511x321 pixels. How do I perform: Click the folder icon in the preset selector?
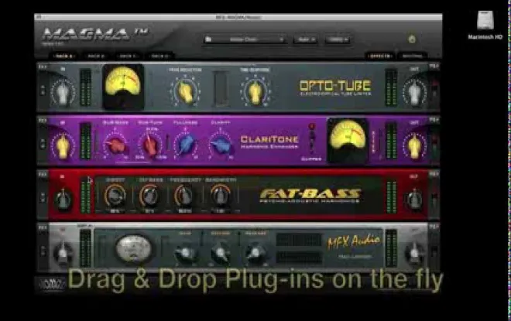[208, 39]
